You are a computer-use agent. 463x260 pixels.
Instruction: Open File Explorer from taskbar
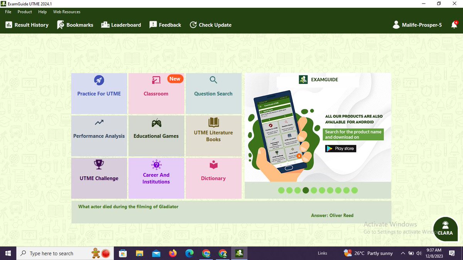coord(140,253)
